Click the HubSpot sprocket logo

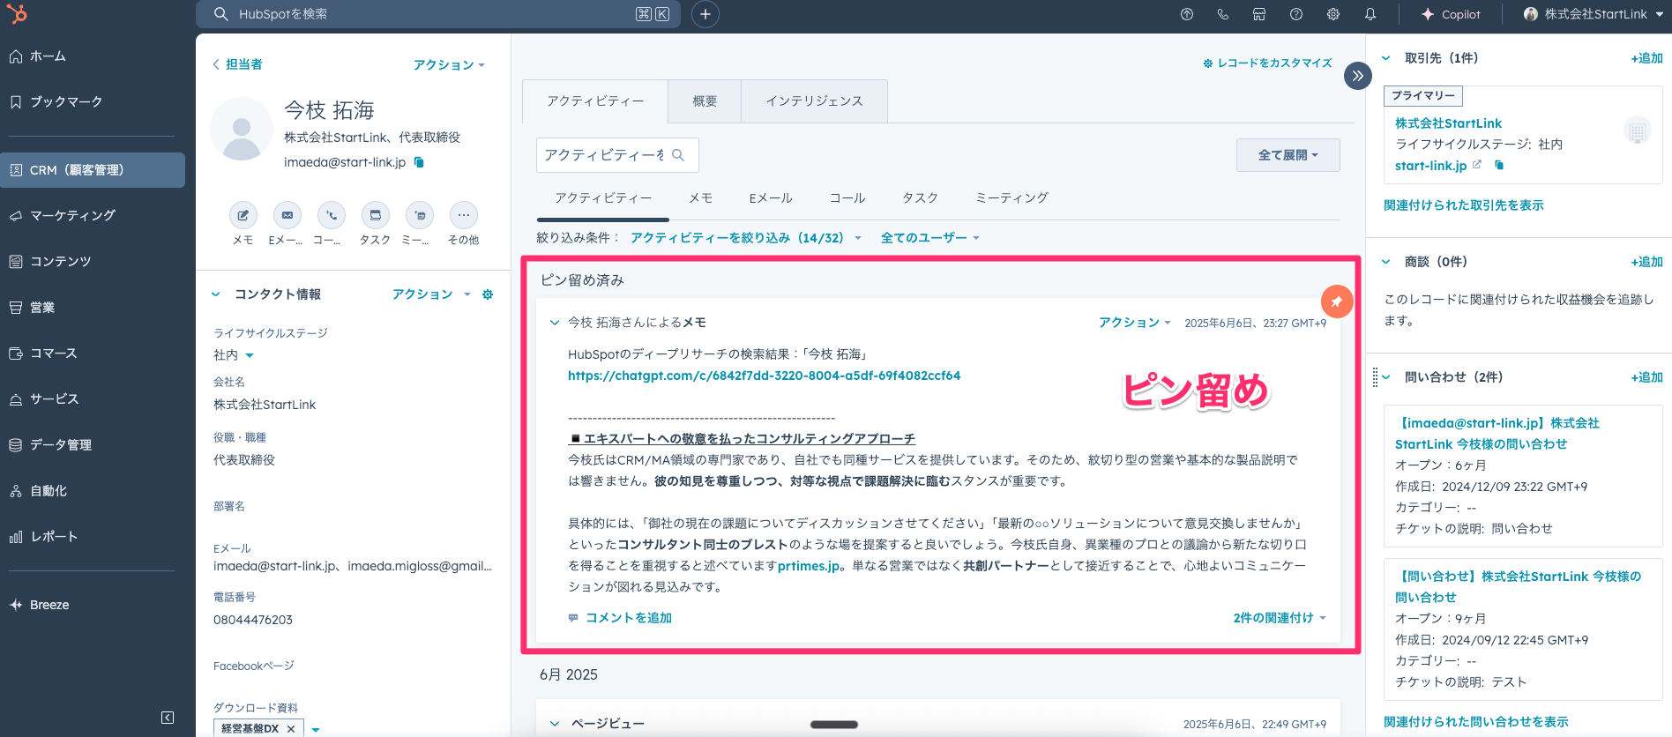click(17, 14)
